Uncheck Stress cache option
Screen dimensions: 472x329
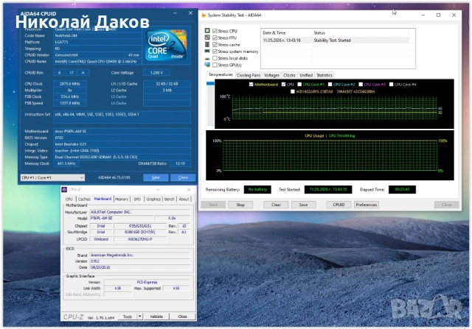215,44
